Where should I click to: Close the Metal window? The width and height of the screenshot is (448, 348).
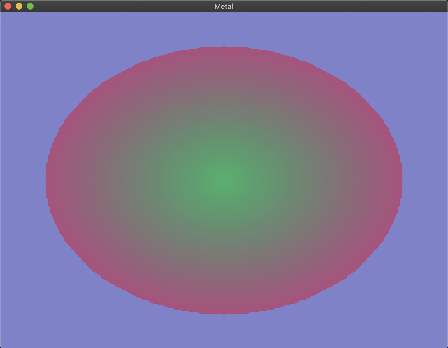pos(7,6)
